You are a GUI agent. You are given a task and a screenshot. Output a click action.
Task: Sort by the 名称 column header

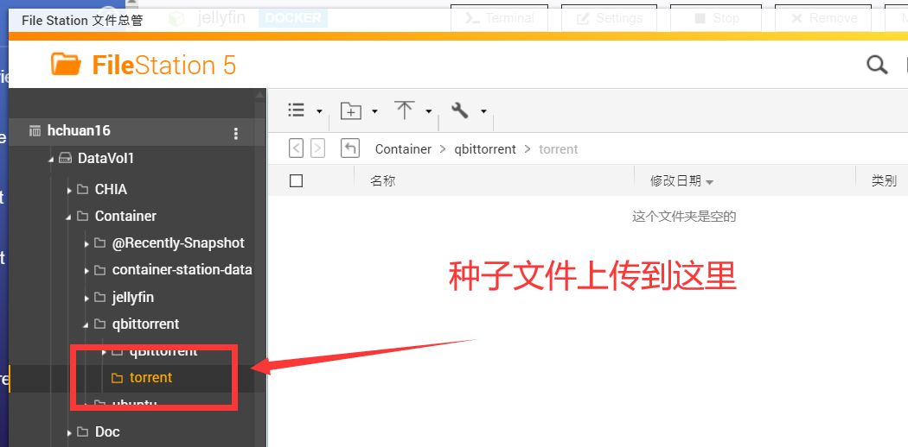point(383,180)
